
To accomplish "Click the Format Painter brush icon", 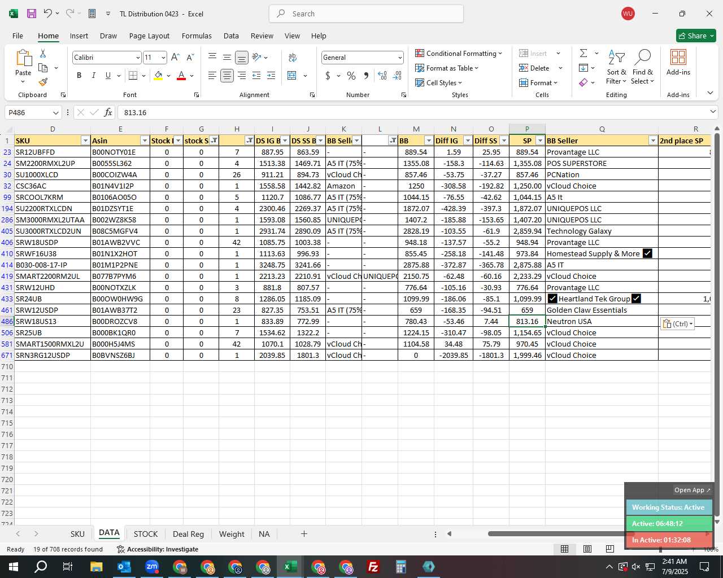I will tap(43, 82).
